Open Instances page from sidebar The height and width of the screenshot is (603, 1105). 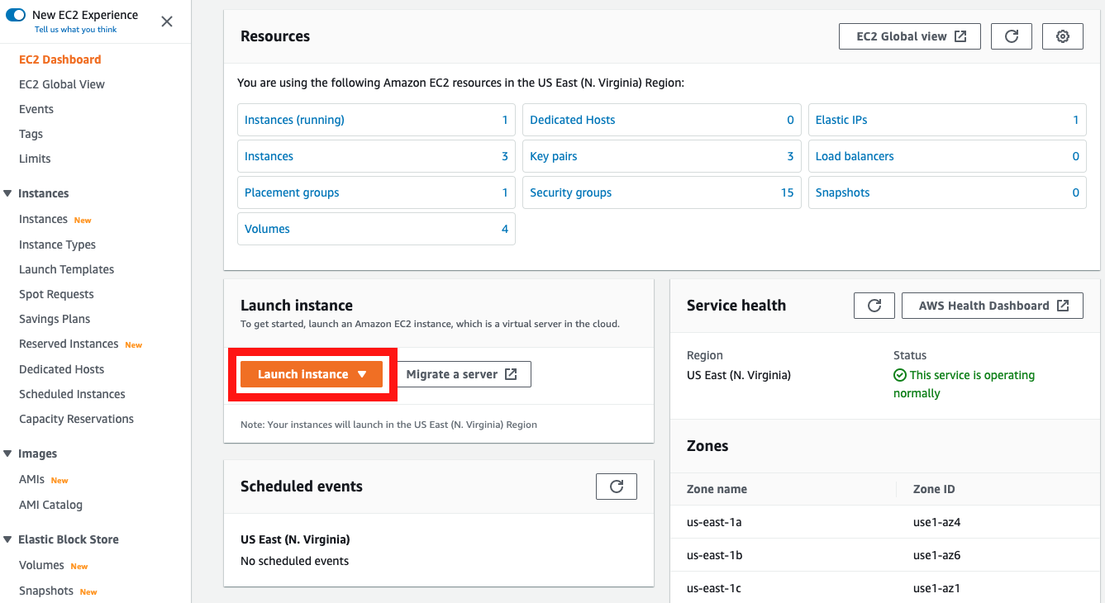tap(43, 219)
